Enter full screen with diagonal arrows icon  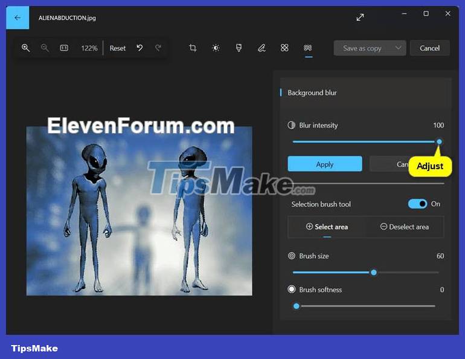[360, 18]
